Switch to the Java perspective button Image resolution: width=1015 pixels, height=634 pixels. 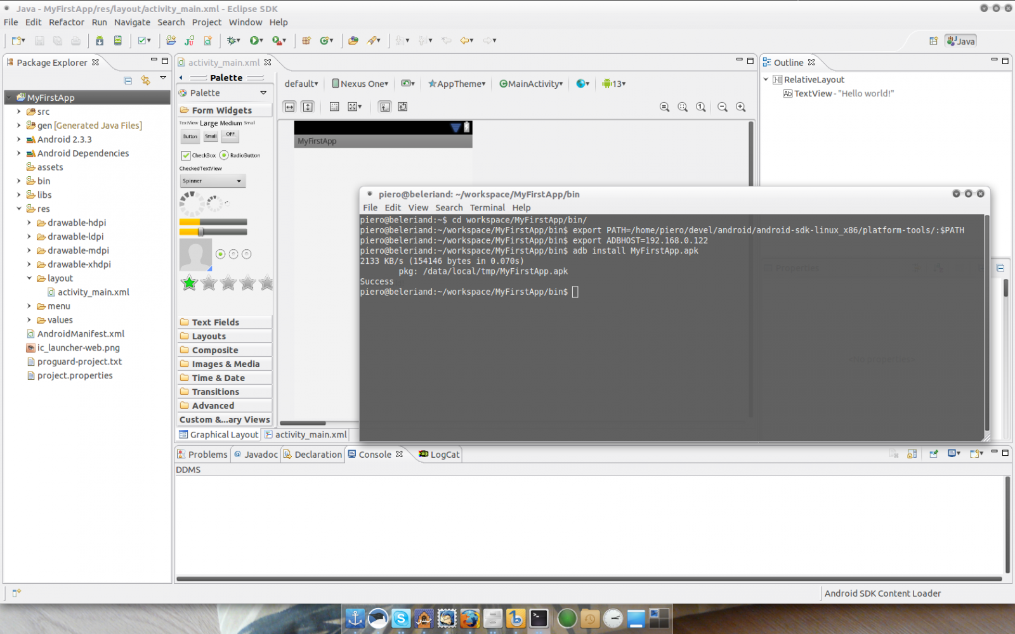pyautogui.click(x=960, y=41)
